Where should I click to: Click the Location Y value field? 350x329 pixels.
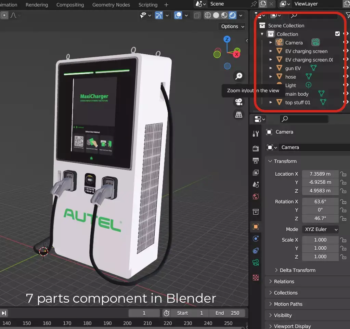point(320,182)
